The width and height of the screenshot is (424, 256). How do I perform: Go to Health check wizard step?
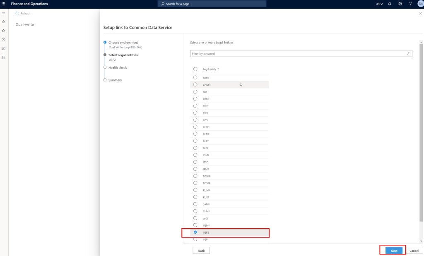point(118,67)
